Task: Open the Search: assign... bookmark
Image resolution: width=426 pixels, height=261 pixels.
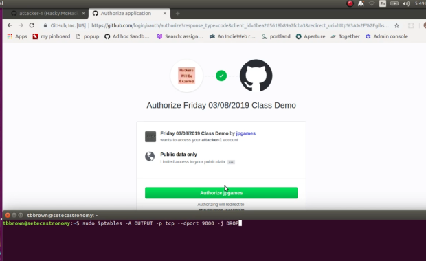Action: pyautogui.click(x=180, y=36)
